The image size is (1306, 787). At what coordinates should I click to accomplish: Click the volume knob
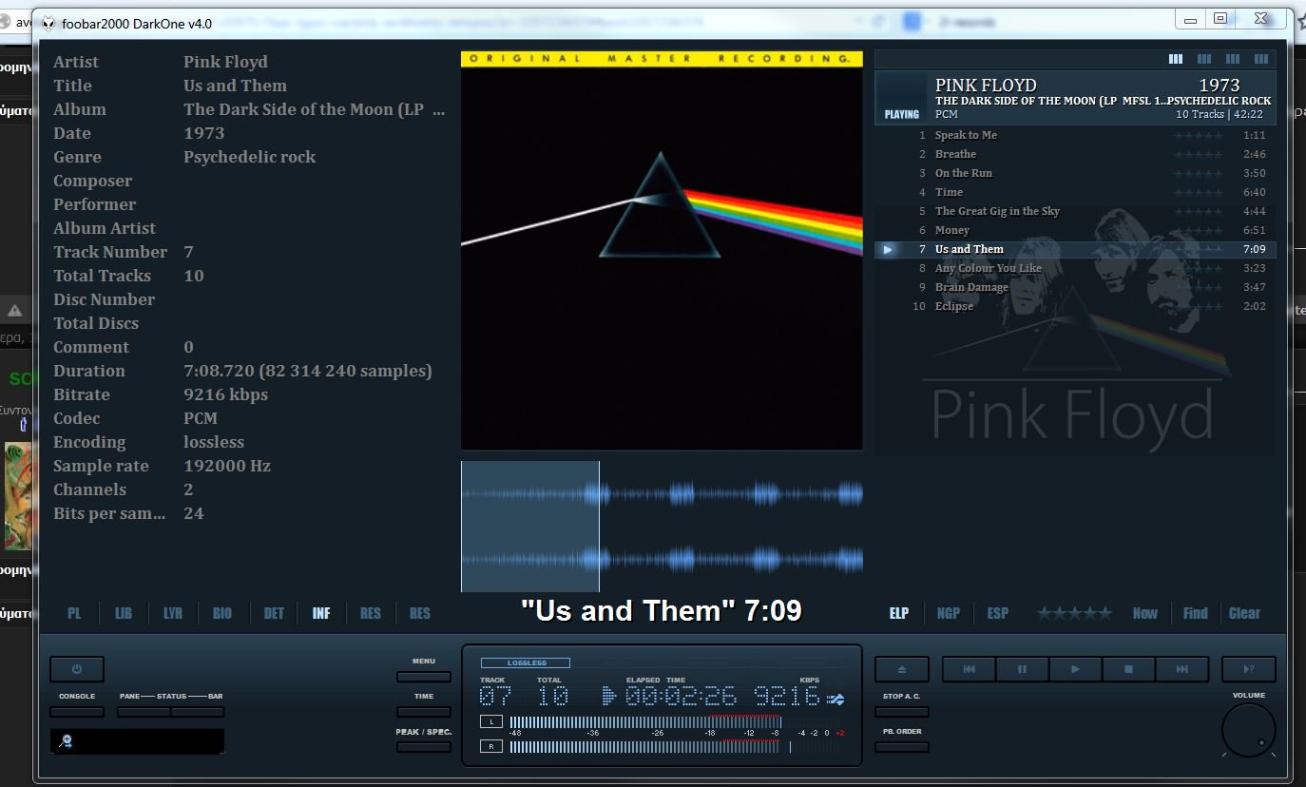pos(1248,730)
